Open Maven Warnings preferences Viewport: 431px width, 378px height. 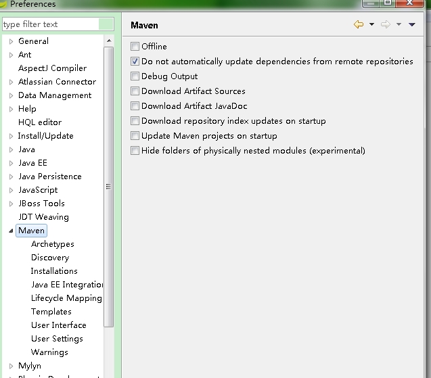click(x=49, y=352)
